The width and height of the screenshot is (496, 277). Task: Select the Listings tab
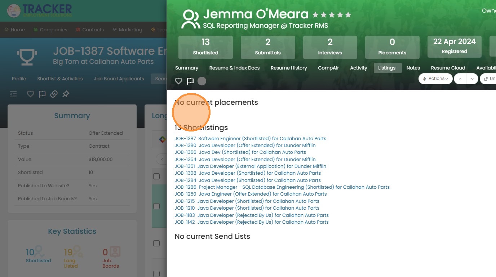point(387,68)
